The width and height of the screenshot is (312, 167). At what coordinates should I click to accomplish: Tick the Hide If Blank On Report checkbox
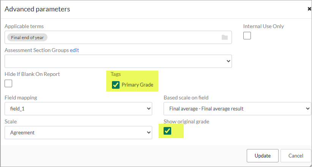(8, 83)
